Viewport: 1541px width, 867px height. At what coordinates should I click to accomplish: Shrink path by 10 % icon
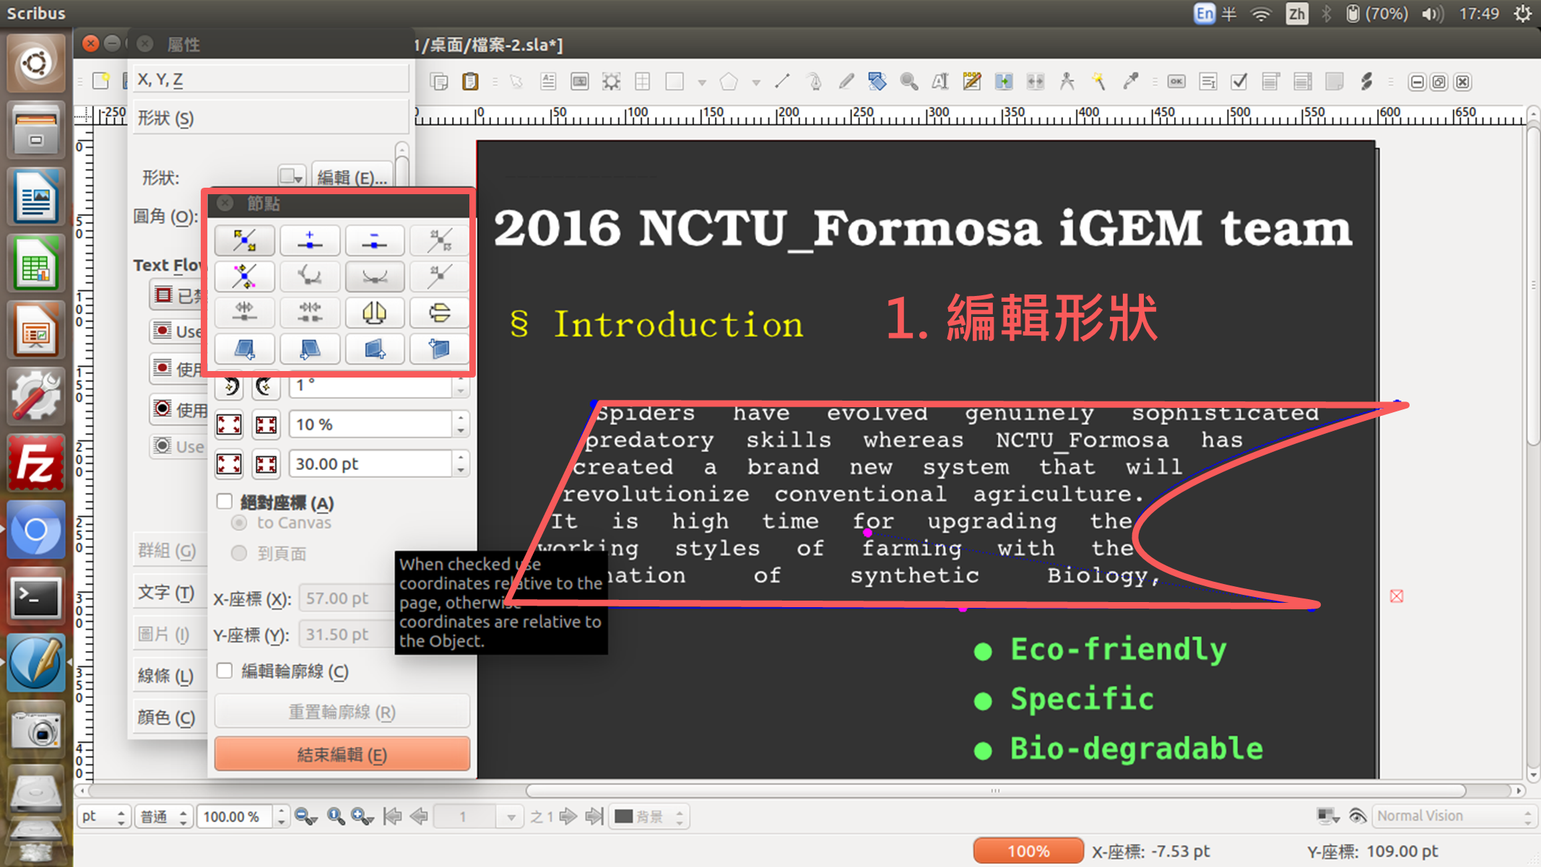point(266,424)
